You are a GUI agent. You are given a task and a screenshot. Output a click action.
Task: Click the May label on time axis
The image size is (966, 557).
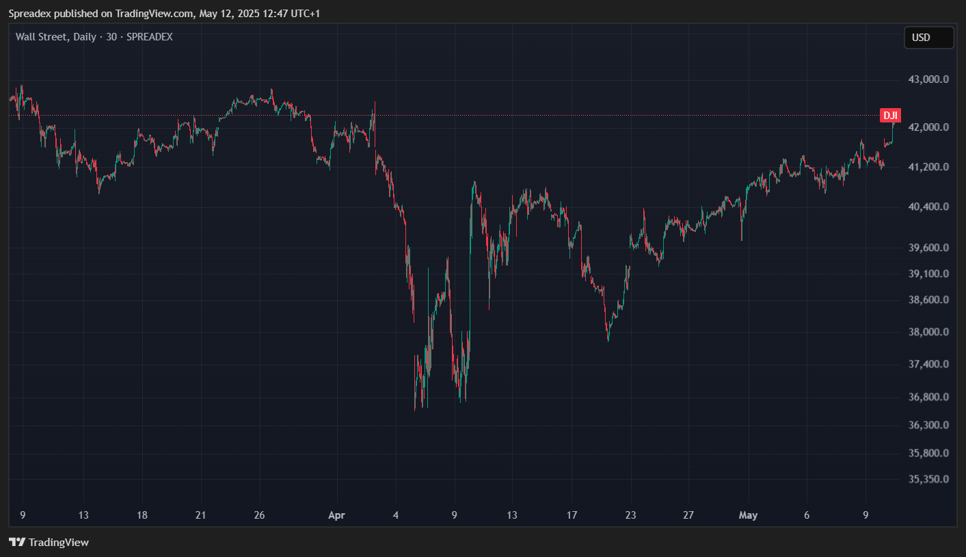click(x=749, y=515)
